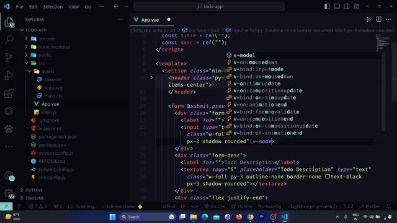397x223 pixels.
Task: Open the text-black color swatch in the textarea class
Action: click(328, 176)
